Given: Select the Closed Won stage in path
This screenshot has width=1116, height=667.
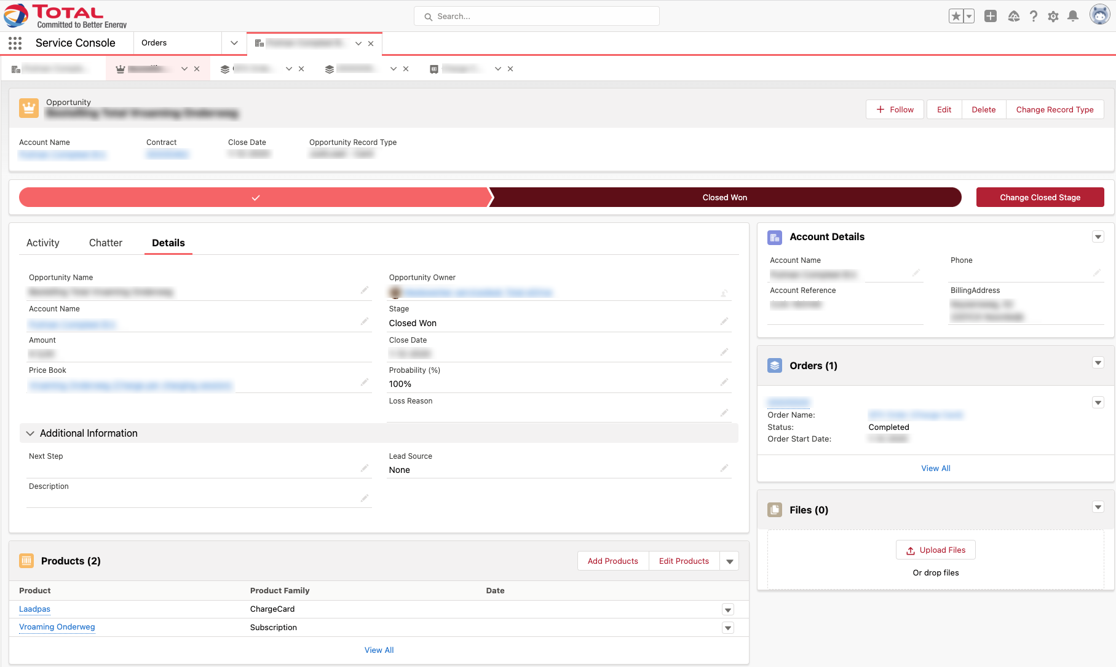Looking at the screenshot, I should coord(725,197).
